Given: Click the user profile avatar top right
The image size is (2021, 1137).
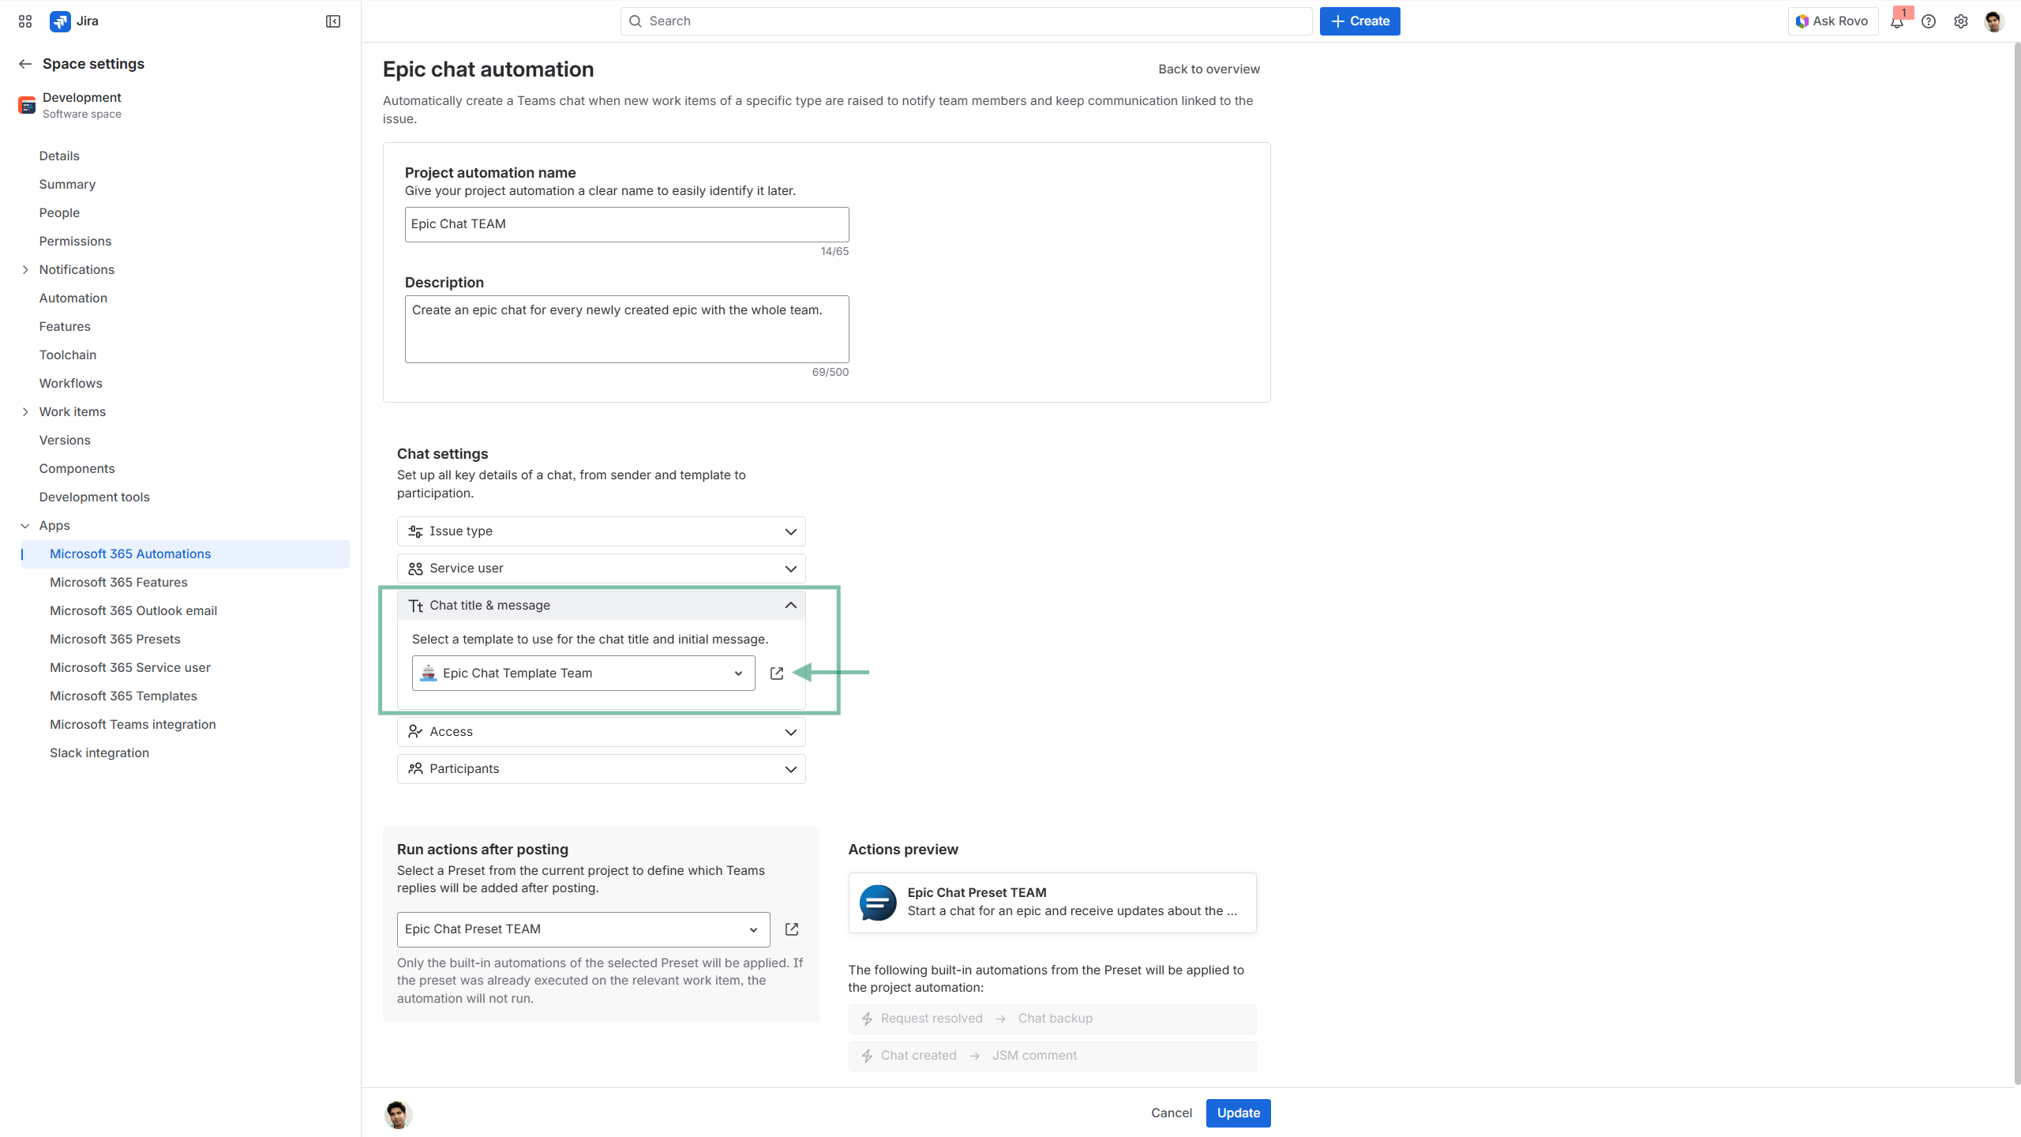Looking at the screenshot, I should point(1993,21).
